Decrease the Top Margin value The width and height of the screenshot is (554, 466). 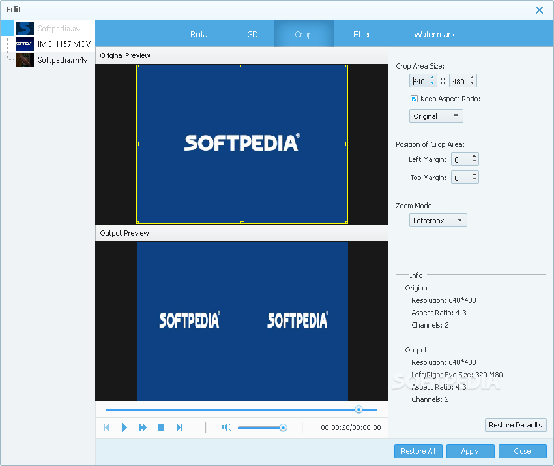click(x=474, y=180)
